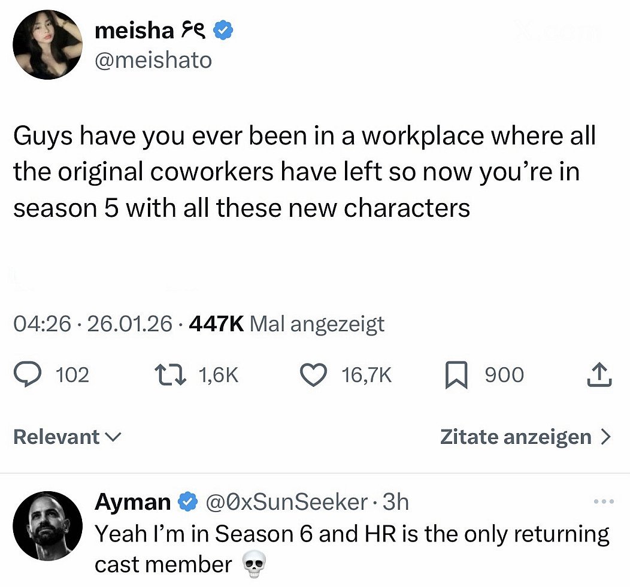The height and width of the screenshot is (587, 630).
Task: Click the 447K views count
Action: 216,324
